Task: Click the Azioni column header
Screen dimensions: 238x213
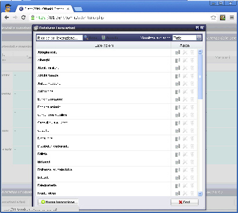Action: click(x=185, y=46)
